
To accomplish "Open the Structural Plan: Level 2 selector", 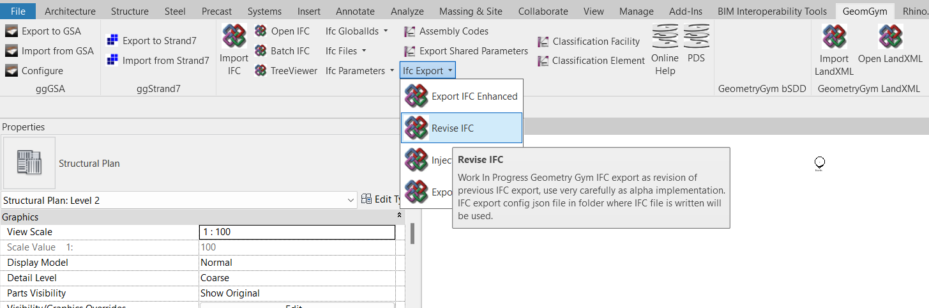I will (x=179, y=201).
